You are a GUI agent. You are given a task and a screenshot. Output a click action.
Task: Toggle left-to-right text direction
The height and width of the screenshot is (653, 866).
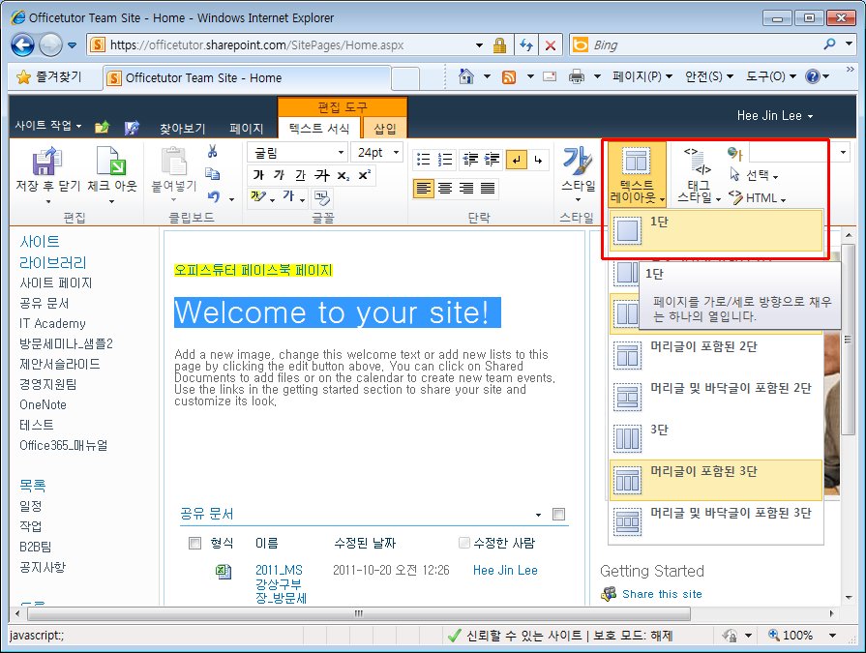pyautogui.click(x=516, y=160)
